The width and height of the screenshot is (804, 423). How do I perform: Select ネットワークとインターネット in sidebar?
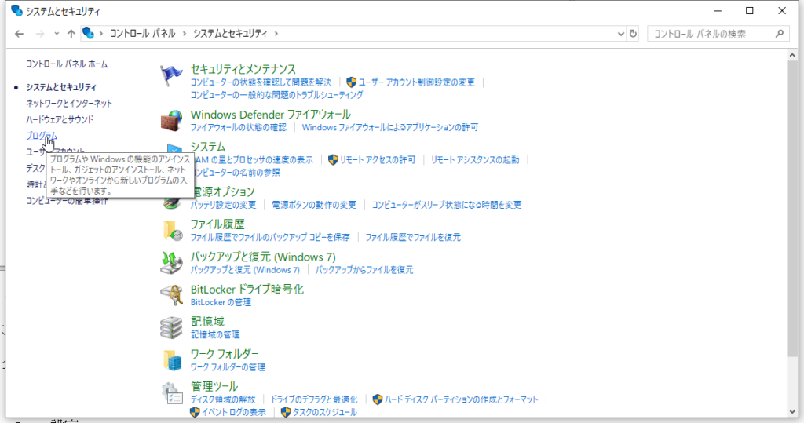pos(69,103)
